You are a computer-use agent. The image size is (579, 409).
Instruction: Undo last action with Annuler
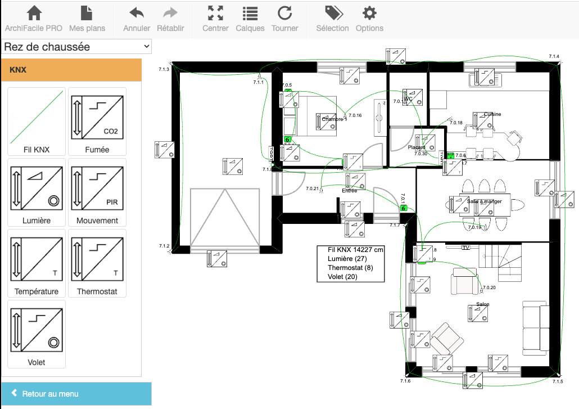[x=137, y=19]
